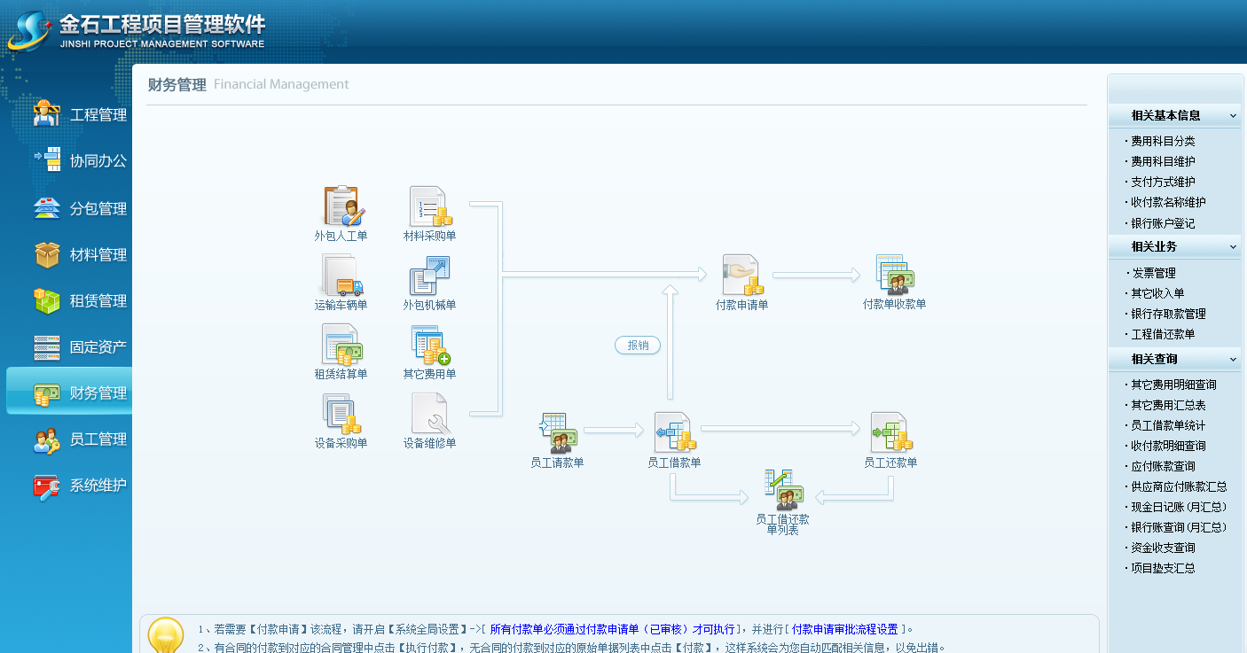1247x653 pixels.
Task: Open the 运输车辆单 truck icon
Action: coord(341,276)
